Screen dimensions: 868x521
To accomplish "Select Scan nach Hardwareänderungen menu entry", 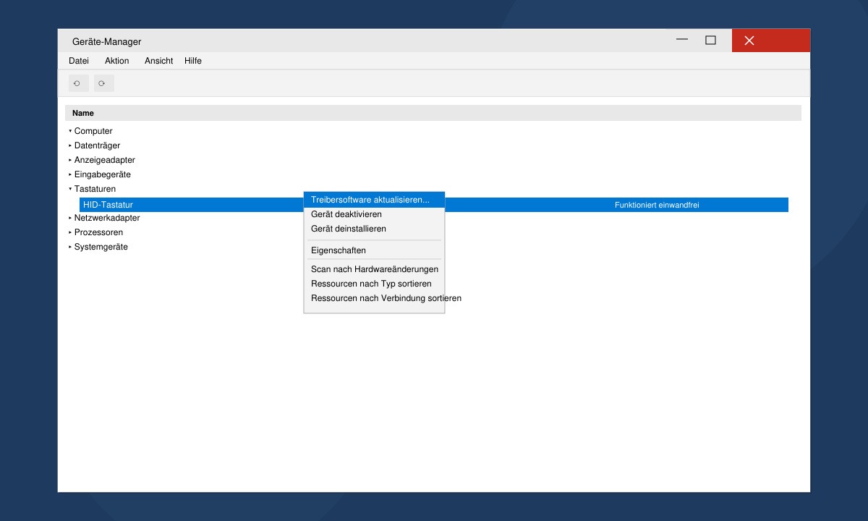I will point(374,269).
